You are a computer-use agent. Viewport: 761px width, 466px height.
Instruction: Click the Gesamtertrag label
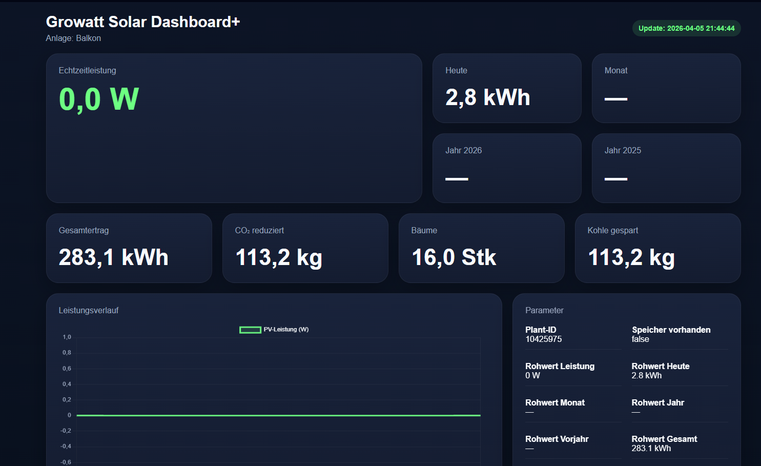84,231
